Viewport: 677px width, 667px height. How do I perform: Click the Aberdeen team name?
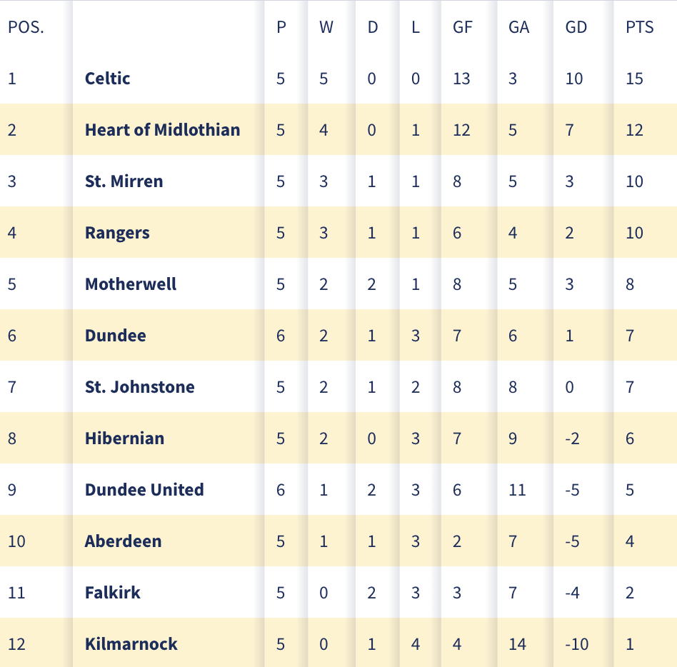[123, 541]
